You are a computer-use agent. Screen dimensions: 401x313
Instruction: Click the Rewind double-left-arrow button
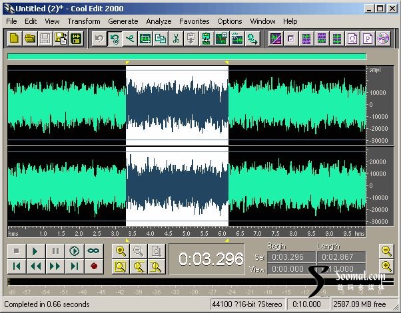coord(36,266)
